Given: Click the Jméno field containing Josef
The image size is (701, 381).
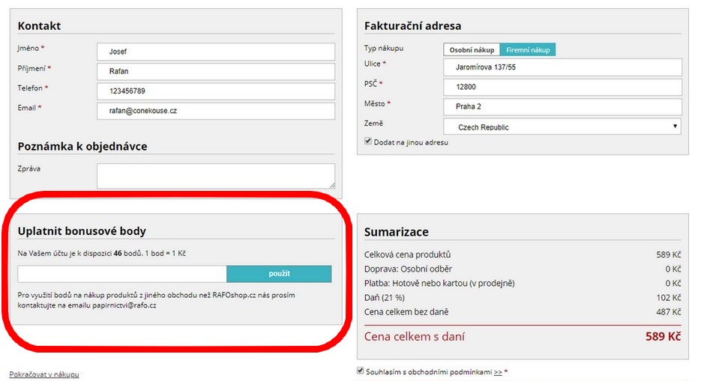Looking at the screenshot, I should coord(215,52).
